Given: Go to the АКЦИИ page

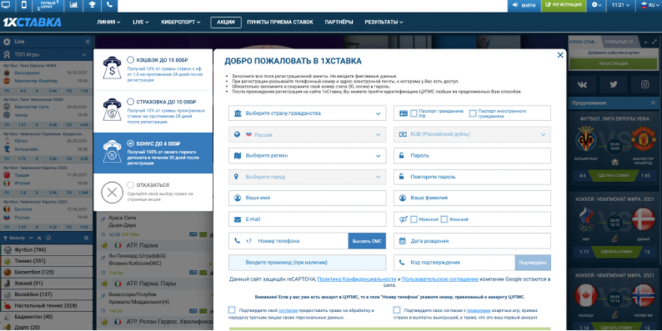Looking at the screenshot, I should coord(226,22).
